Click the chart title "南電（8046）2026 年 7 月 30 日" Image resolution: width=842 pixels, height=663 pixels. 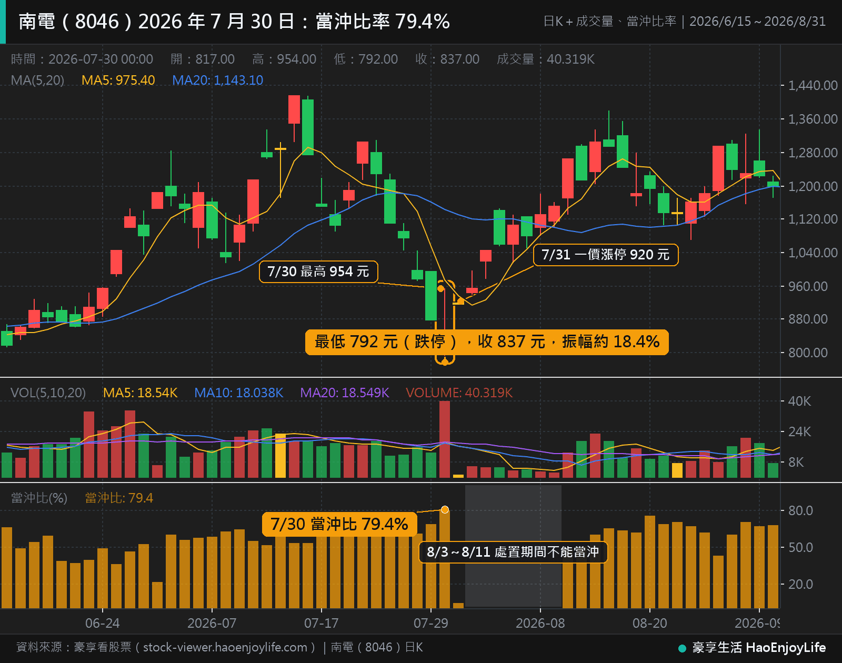tap(157, 22)
